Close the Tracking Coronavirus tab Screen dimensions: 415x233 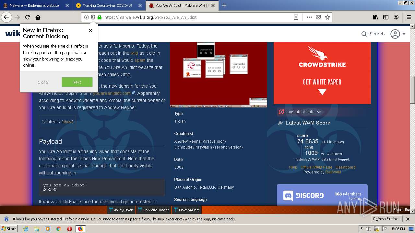[x=140, y=6]
